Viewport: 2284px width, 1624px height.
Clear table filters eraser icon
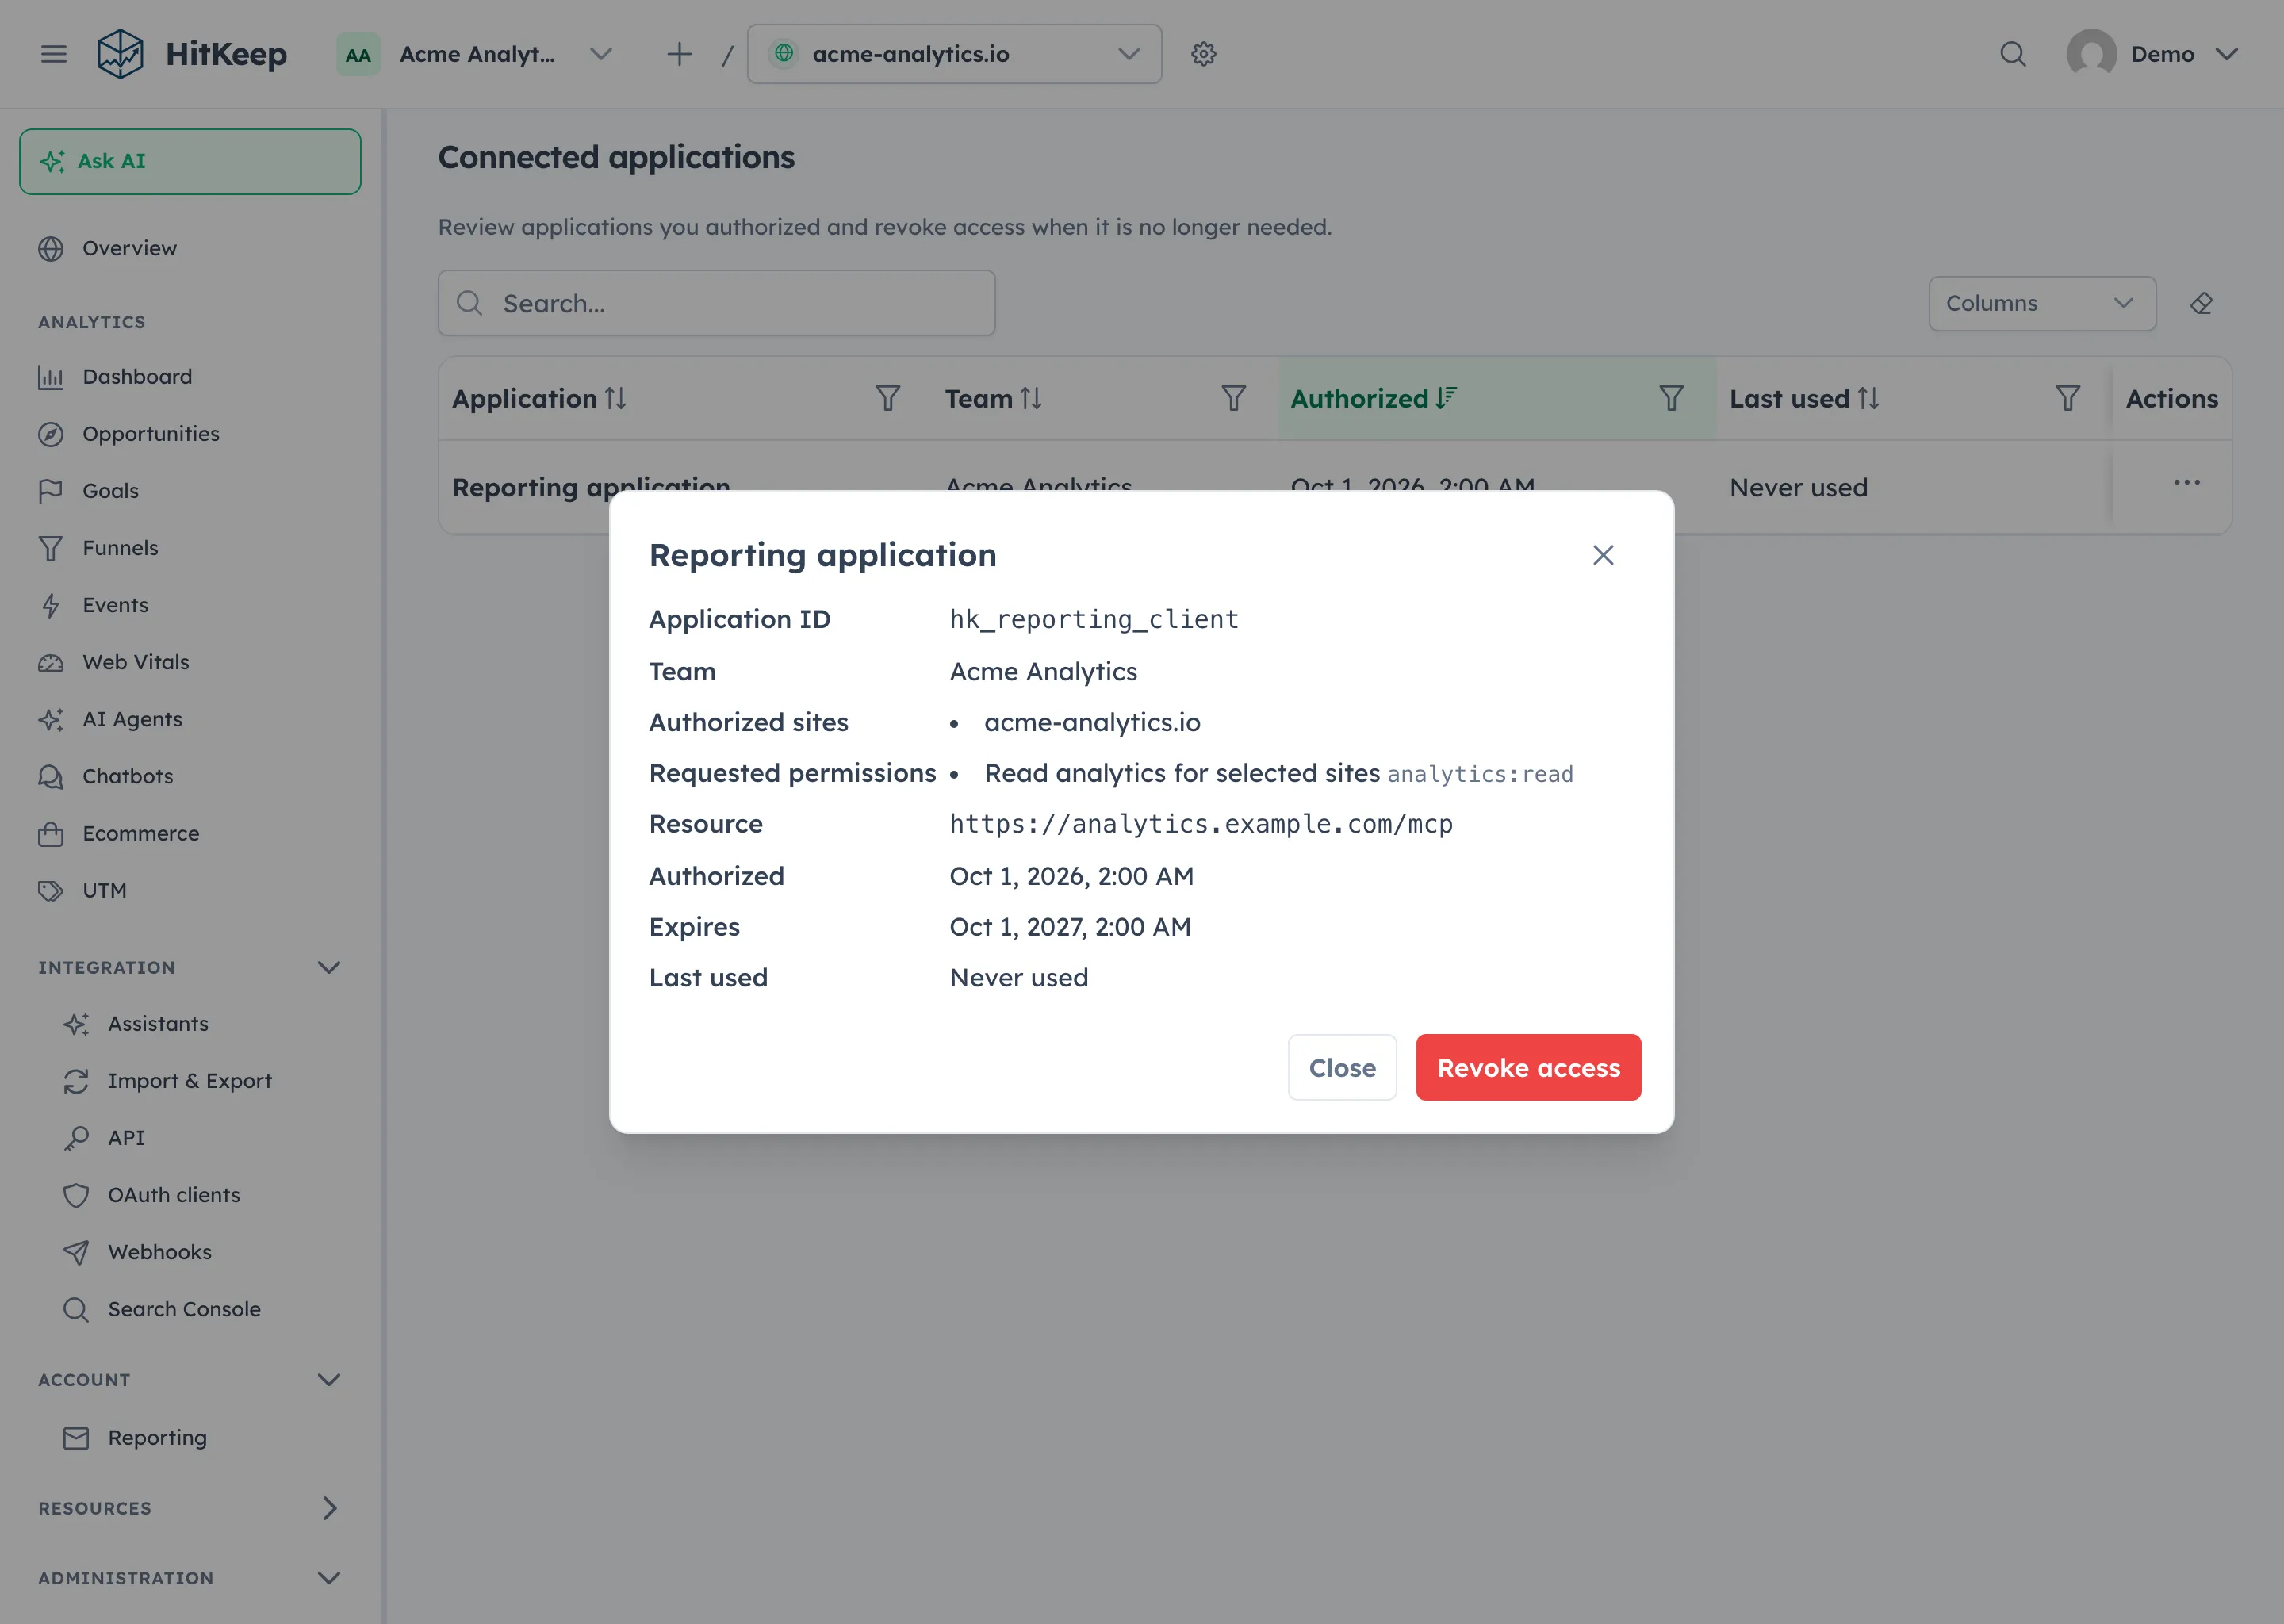click(x=2201, y=303)
